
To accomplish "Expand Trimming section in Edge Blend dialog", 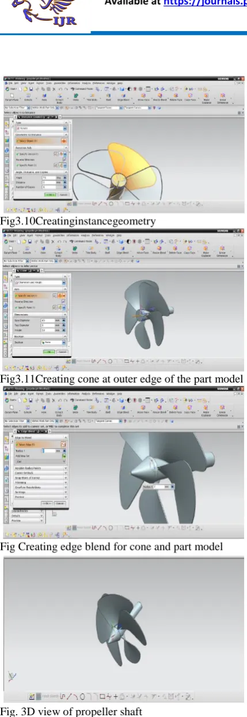I will pos(41,482).
